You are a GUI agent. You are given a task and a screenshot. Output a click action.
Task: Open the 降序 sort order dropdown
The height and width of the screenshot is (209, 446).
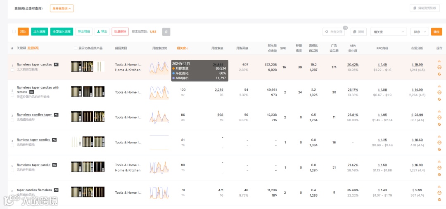click(420, 32)
